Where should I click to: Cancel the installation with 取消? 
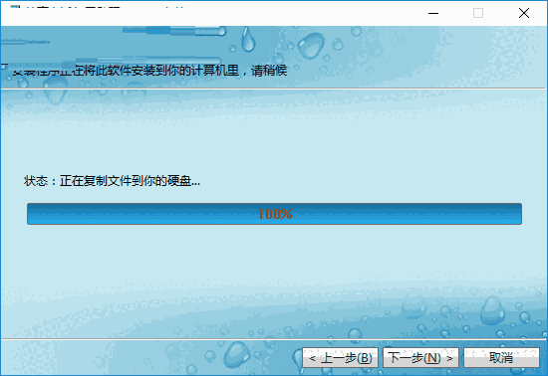tap(501, 357)
